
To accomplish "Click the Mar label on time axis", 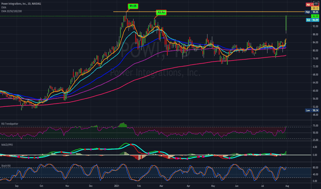I will 161,186.
